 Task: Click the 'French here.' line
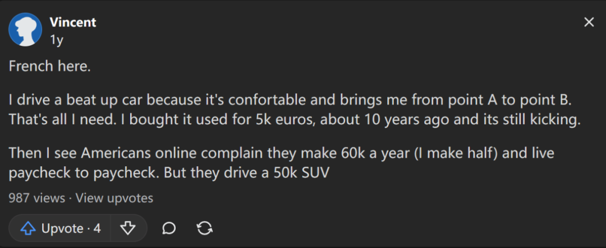click(x=49, y=67)
